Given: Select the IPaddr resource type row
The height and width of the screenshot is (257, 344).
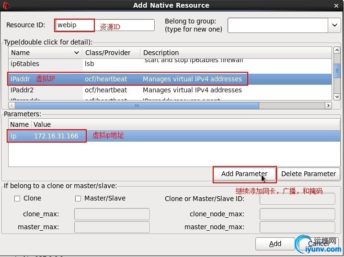Looking at the screenshot, I should coord(170,79).
